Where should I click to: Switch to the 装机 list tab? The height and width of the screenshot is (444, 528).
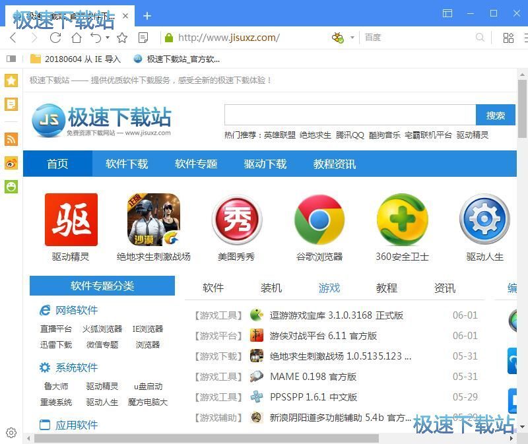click(271, 288)
